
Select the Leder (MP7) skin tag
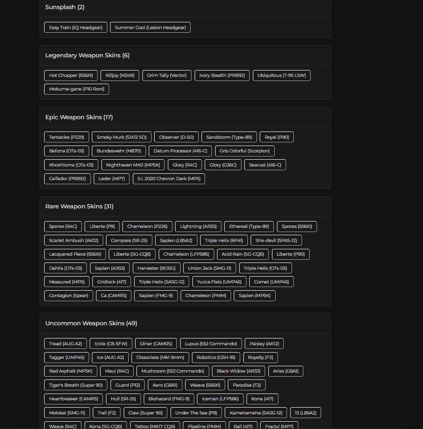[x=111, y=179]
